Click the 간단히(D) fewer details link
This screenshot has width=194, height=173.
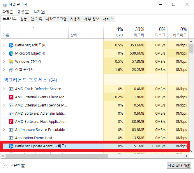pos(18,166)
